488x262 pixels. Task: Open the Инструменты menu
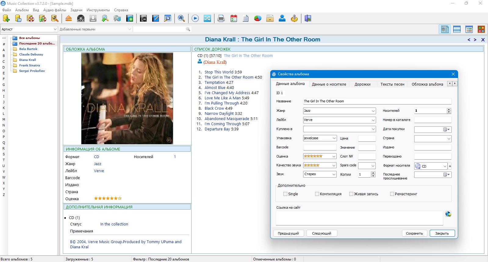point(98,10)
